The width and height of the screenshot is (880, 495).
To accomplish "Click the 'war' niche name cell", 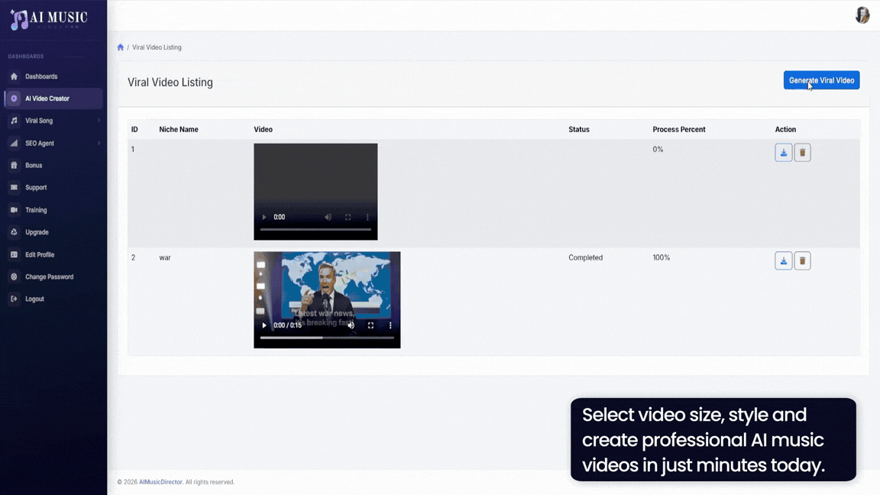I will [165, 257].
